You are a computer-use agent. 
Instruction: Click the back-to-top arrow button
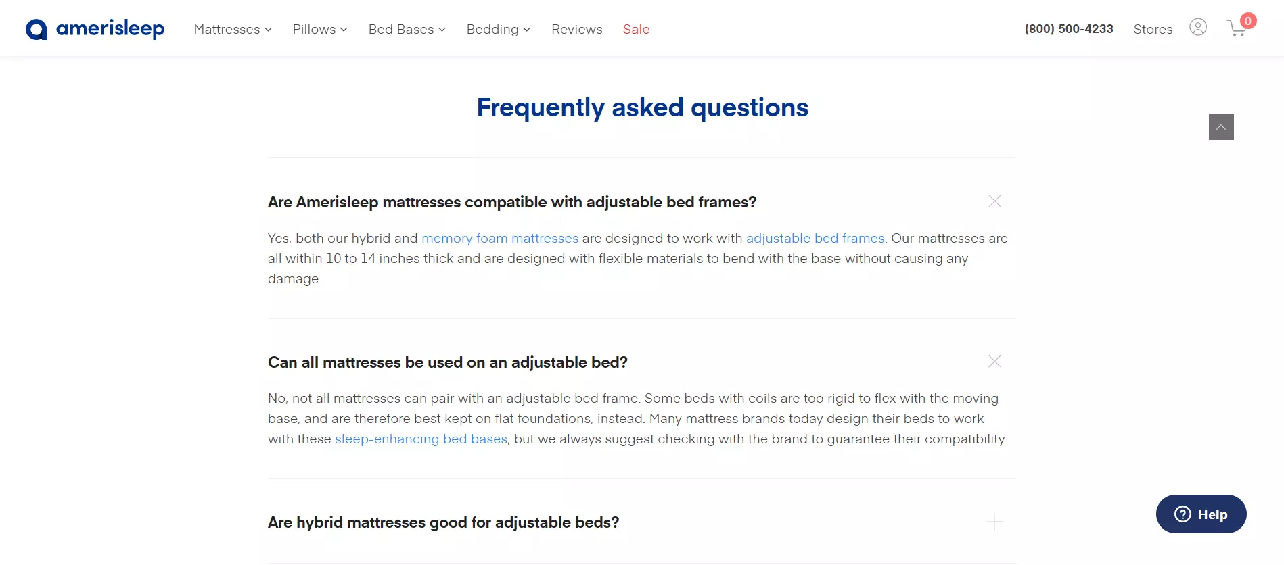tap(1221, 127)
